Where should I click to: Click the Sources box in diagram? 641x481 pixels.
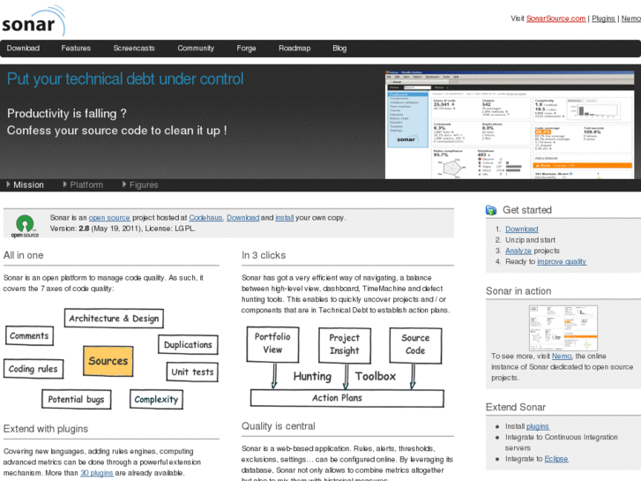tap(108, 361)
